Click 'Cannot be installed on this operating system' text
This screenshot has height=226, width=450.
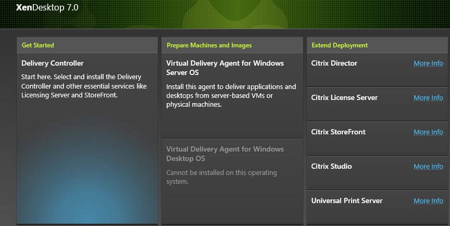221,177
